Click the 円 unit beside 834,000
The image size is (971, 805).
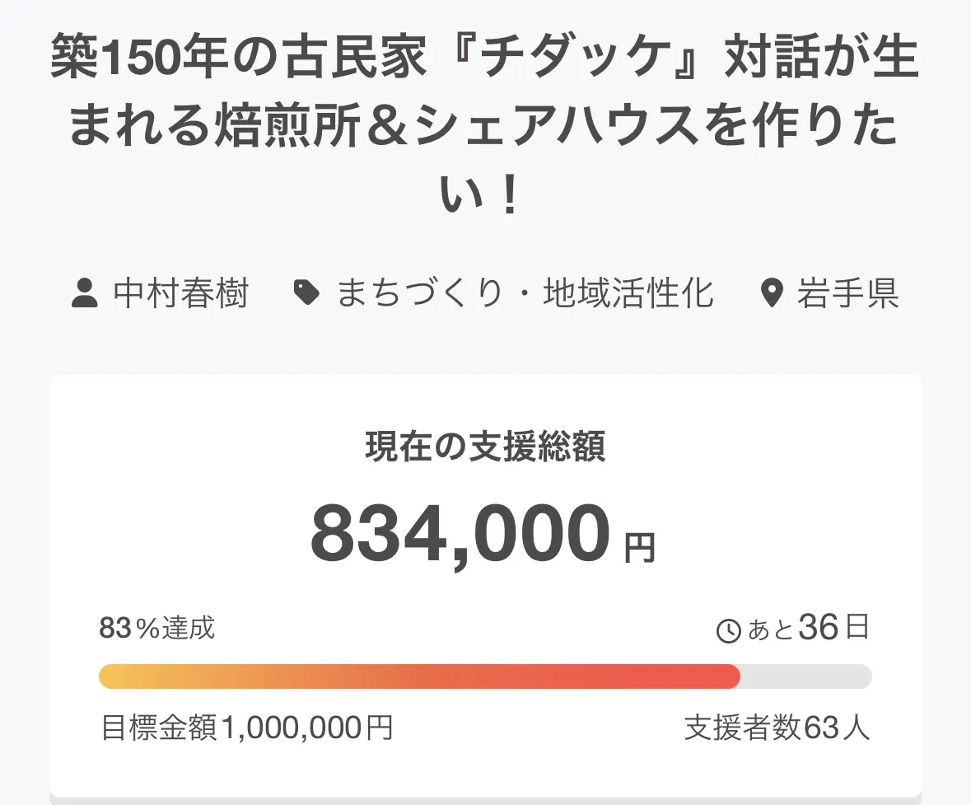(x=639, y=548)
